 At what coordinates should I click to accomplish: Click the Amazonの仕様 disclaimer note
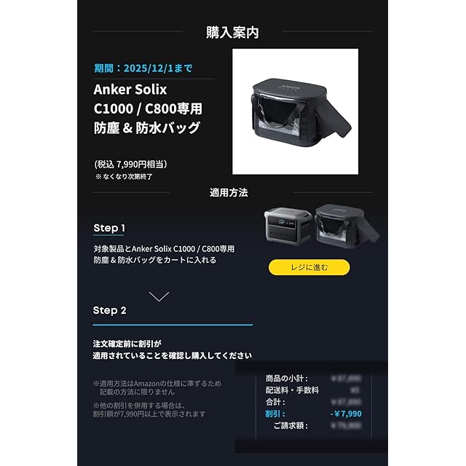pyautogui.click(x=157, y=387)
